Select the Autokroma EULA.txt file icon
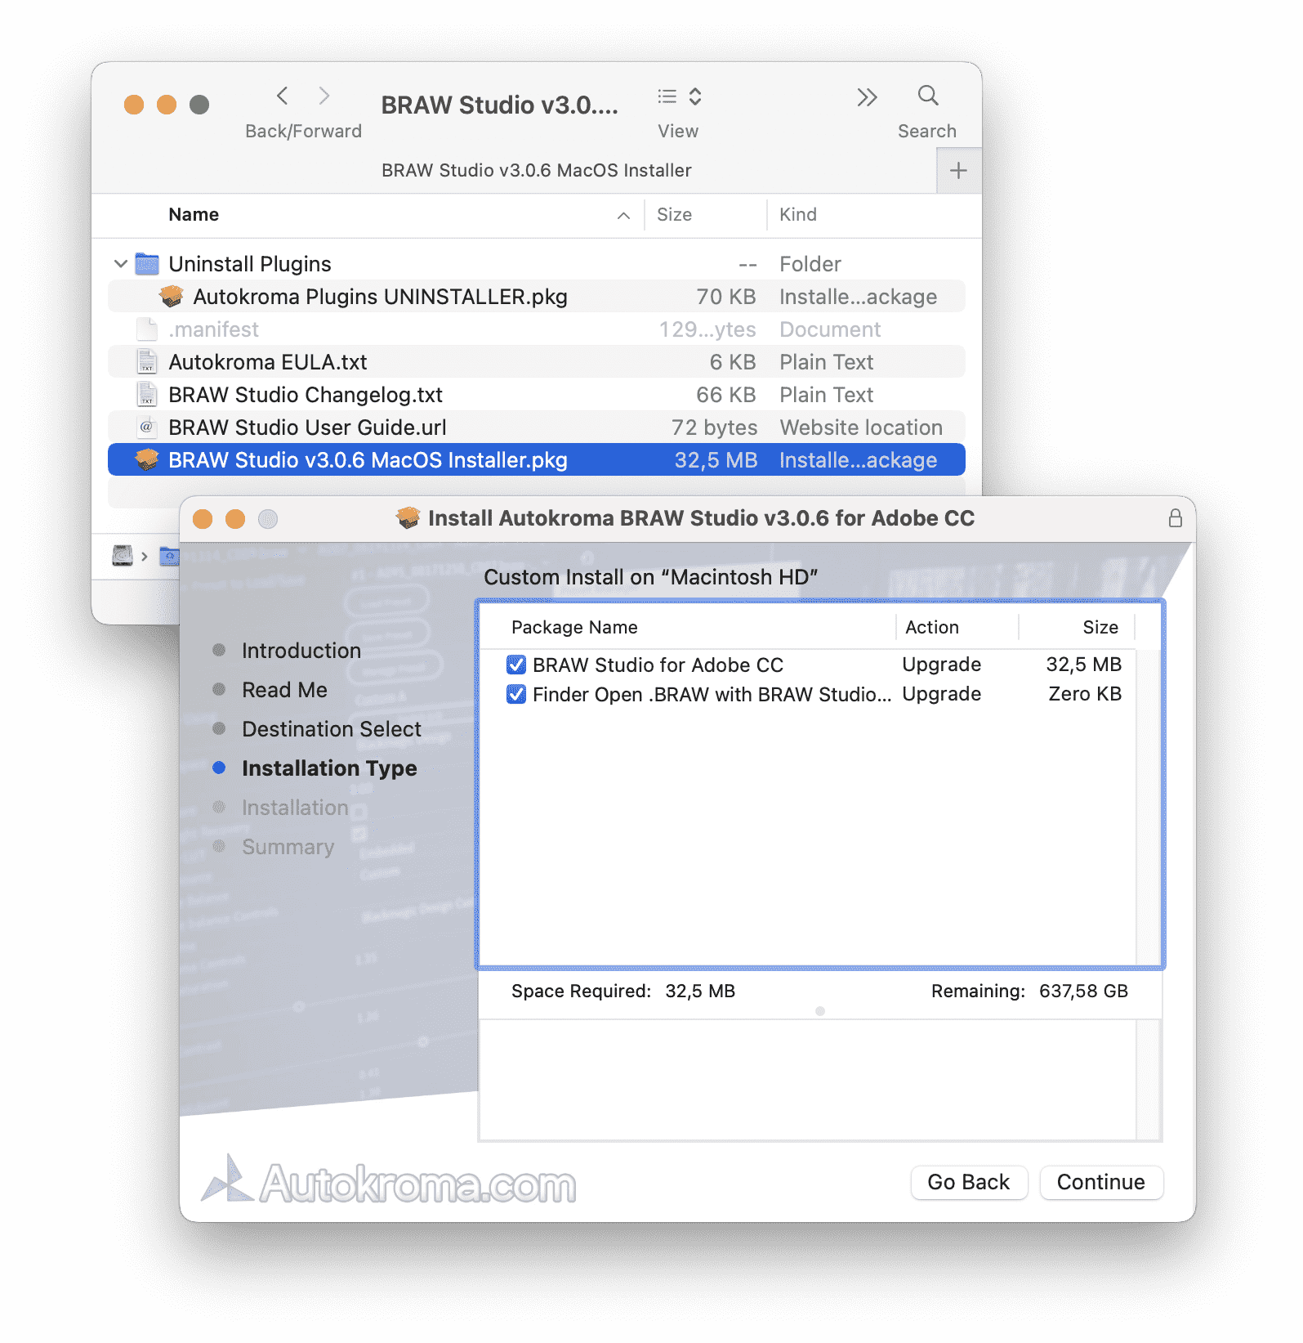The image size is (1303, 1343). pyautogui.click(x=147, y=361)
